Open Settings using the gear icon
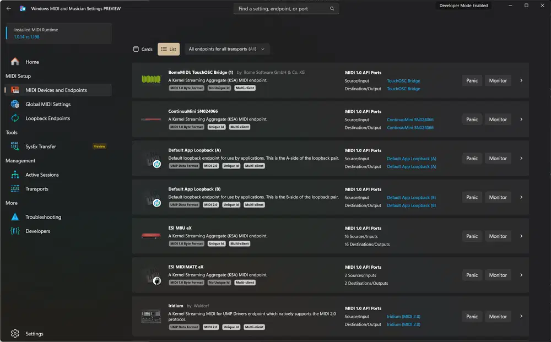 [15, 334]
